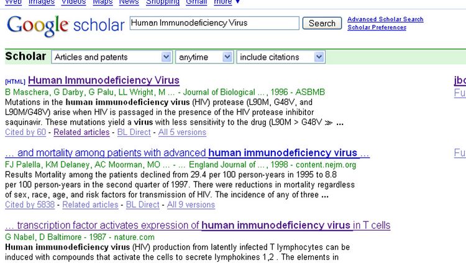Click the Search button
The height and width of the screenshot is (263, 466).
(322, 23)
